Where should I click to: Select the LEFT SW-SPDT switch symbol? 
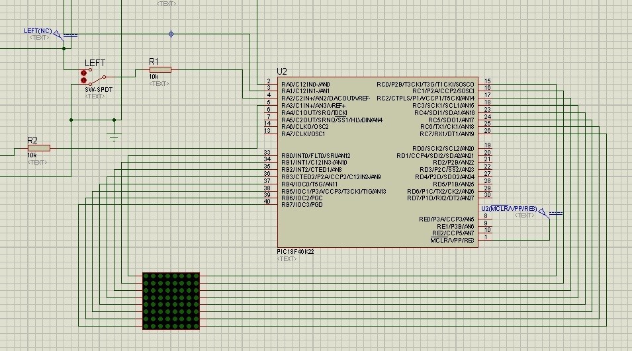[95, 77]
